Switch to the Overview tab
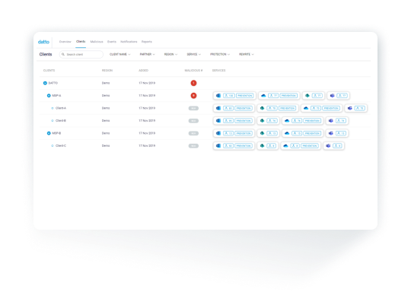This screenshot has height=308, width=411. coord(65,42)
